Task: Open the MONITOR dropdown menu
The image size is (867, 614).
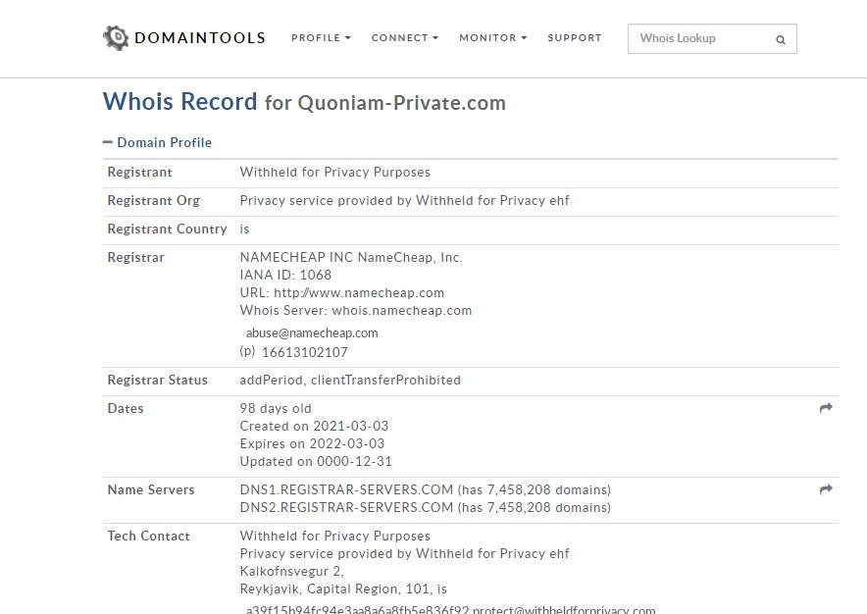Action: click(x=491, y=37)
